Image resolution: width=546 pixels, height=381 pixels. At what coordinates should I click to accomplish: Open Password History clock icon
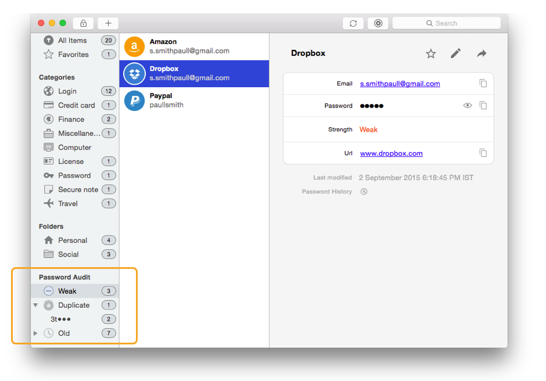click(364, 192)
